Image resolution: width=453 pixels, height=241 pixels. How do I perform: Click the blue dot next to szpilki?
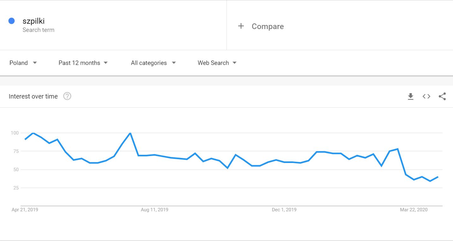(12, 21)
